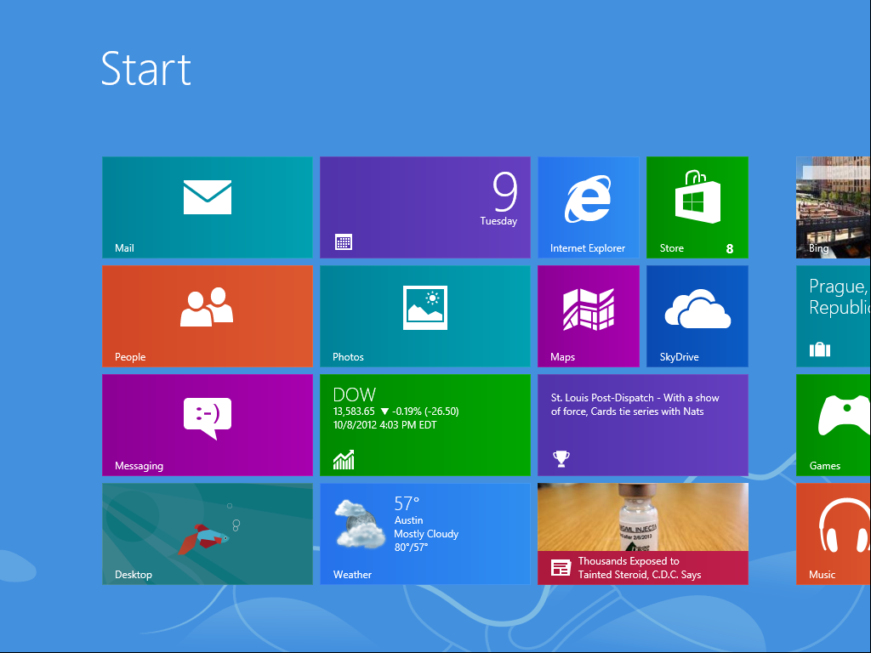Screen dimensions: 871x653
Task: View the DOW stock quote in Finance
Action: pos(425,424)
